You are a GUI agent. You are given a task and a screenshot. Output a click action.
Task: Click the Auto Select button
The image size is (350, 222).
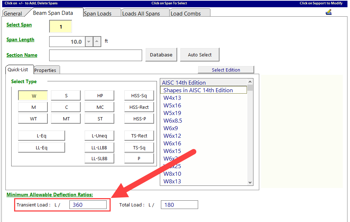200,55
